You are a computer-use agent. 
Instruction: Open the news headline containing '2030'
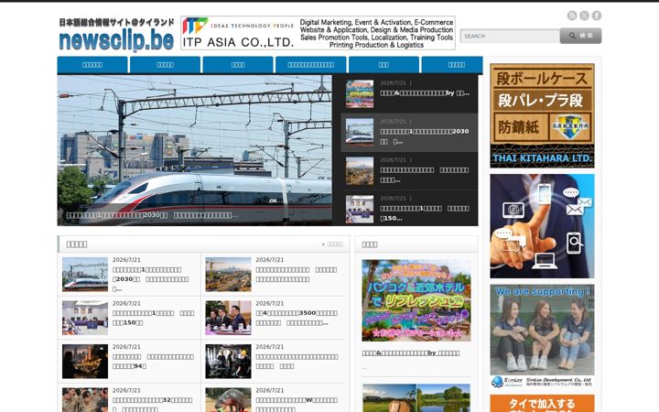coord(150,279)
